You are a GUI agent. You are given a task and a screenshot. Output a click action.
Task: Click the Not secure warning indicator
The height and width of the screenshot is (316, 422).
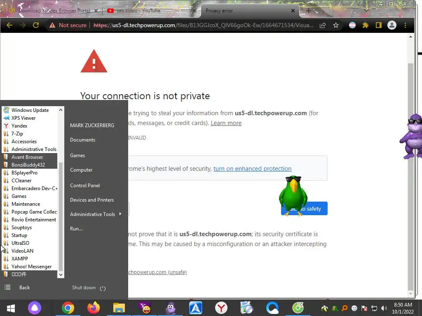pos(68,25)
